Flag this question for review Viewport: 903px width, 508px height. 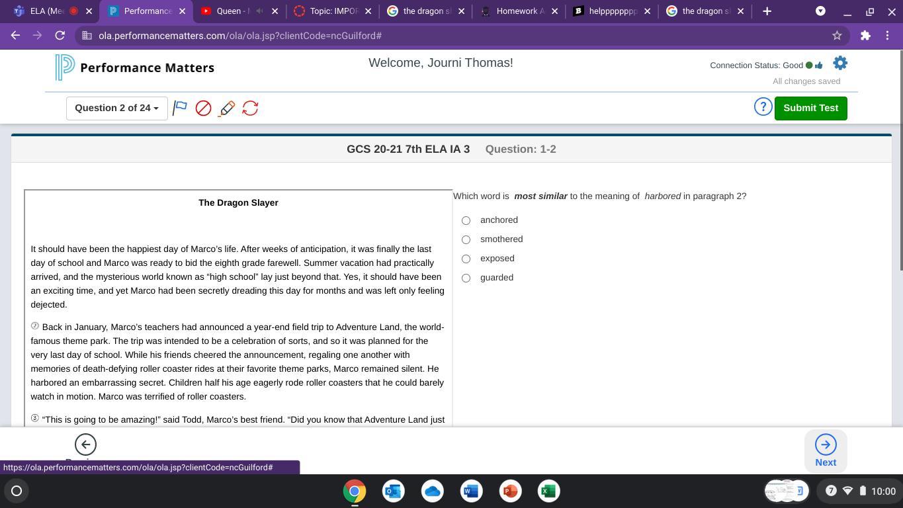click(180, 108)
